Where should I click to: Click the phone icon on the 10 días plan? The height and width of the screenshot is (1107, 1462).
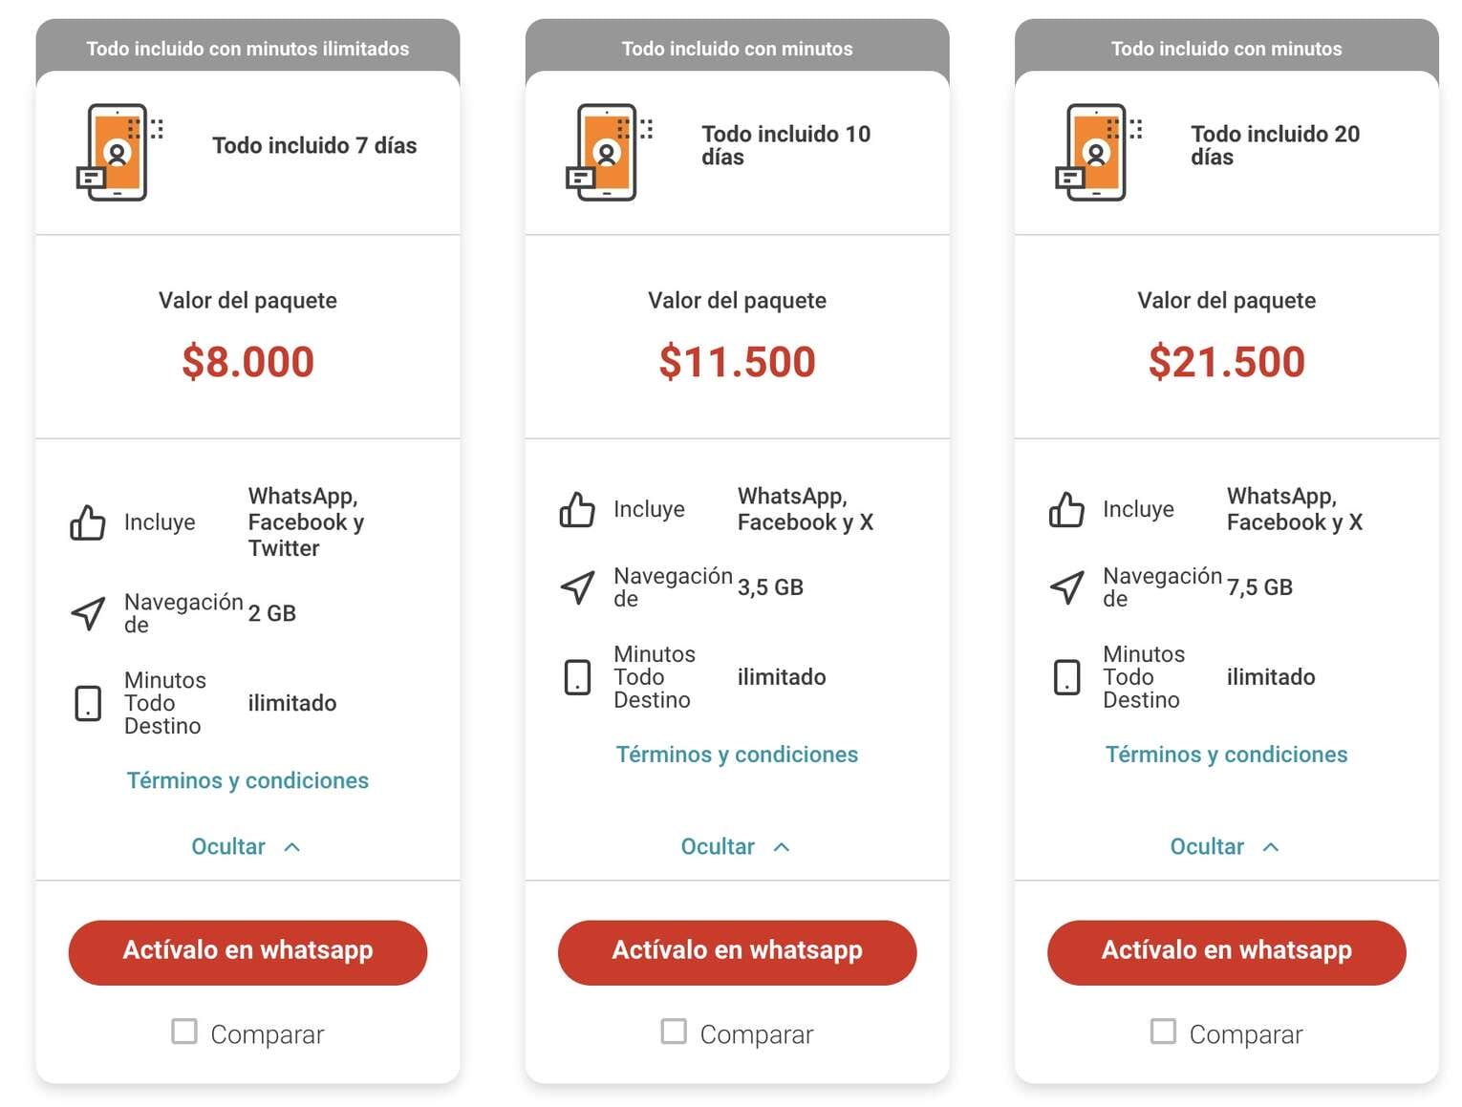[x=608, y=152]
